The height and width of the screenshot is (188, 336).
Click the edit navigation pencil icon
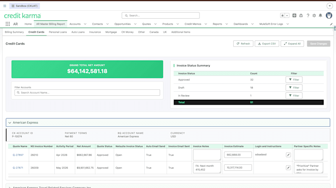[x=331, y=24]
